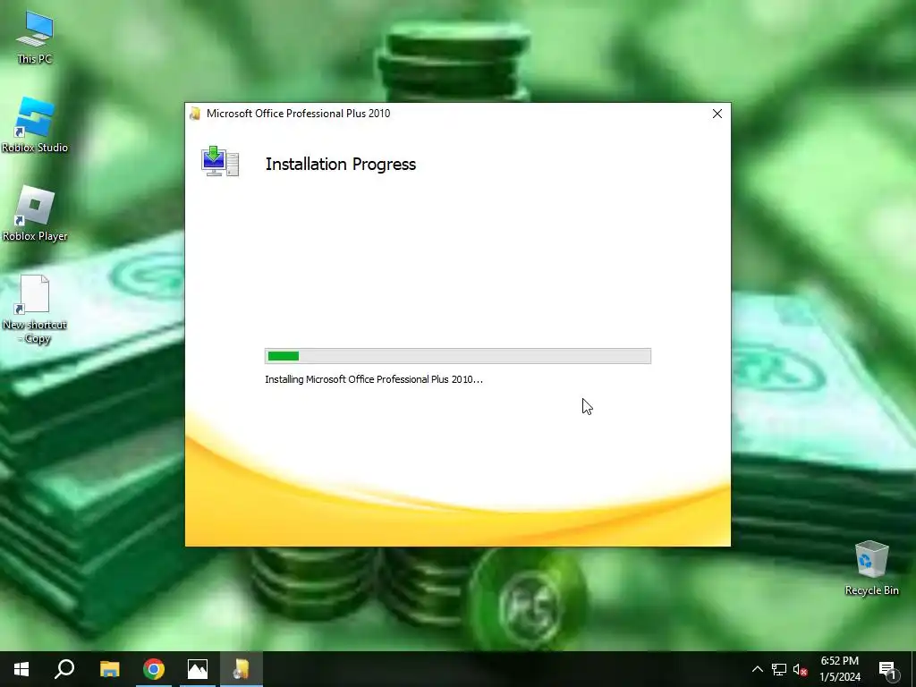Launch Google Chrome from taskbar
This screenshot has height=687, width=916.
click(x=154, y=669)
